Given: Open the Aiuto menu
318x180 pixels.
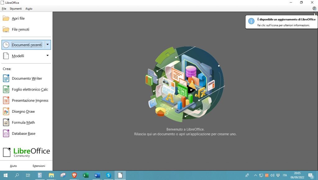Looking at the screenshot, I should 29,8.
